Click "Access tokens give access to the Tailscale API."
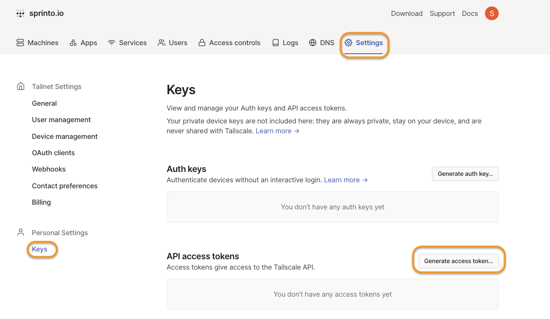This screenshot has width=550, height=319. click(241, 267)
